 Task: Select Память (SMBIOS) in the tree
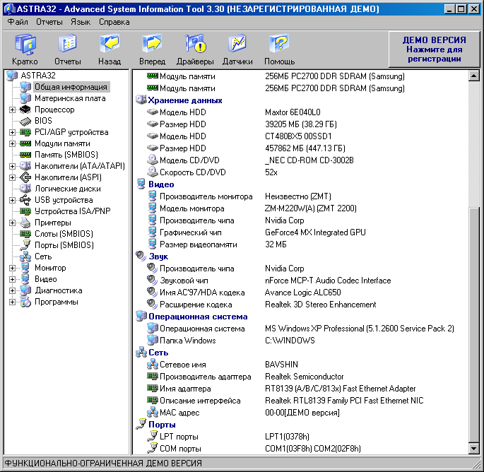[x=66, y=155]
